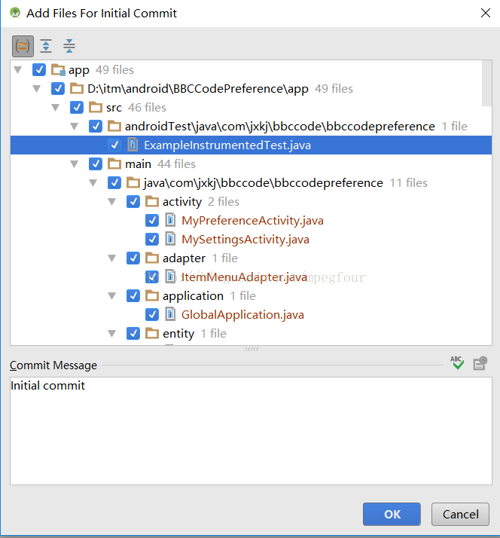Select the 'main 44 files' row
Viewport: 500px width, 538px height.
(x=251, y=164)
